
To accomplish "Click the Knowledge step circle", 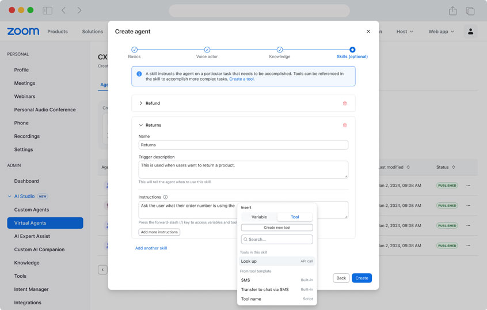I will [x=280, y=50].
